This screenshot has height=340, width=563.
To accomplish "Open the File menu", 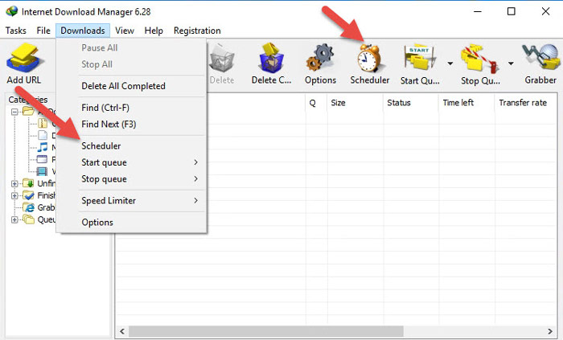I will [43, 31].
